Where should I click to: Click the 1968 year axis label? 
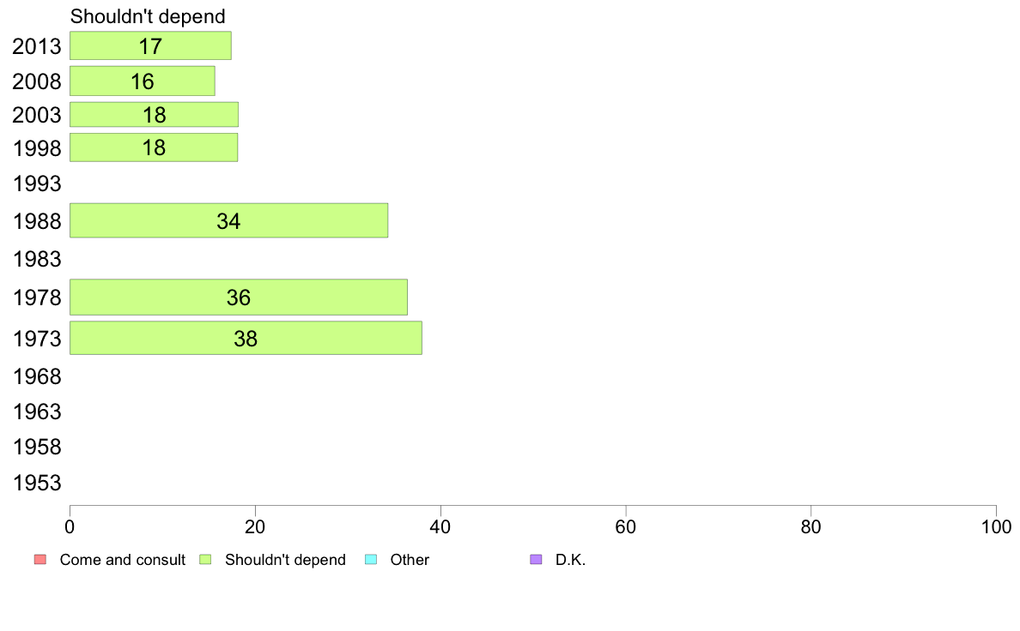click(x=37, y=376)
